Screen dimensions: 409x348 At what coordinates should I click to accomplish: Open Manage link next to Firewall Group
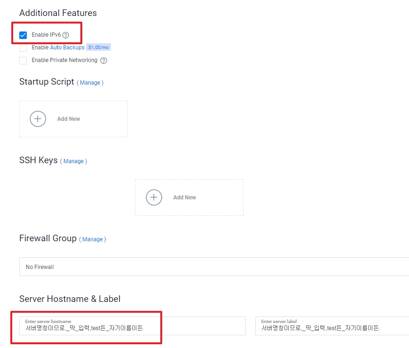(x=93, y=239)
